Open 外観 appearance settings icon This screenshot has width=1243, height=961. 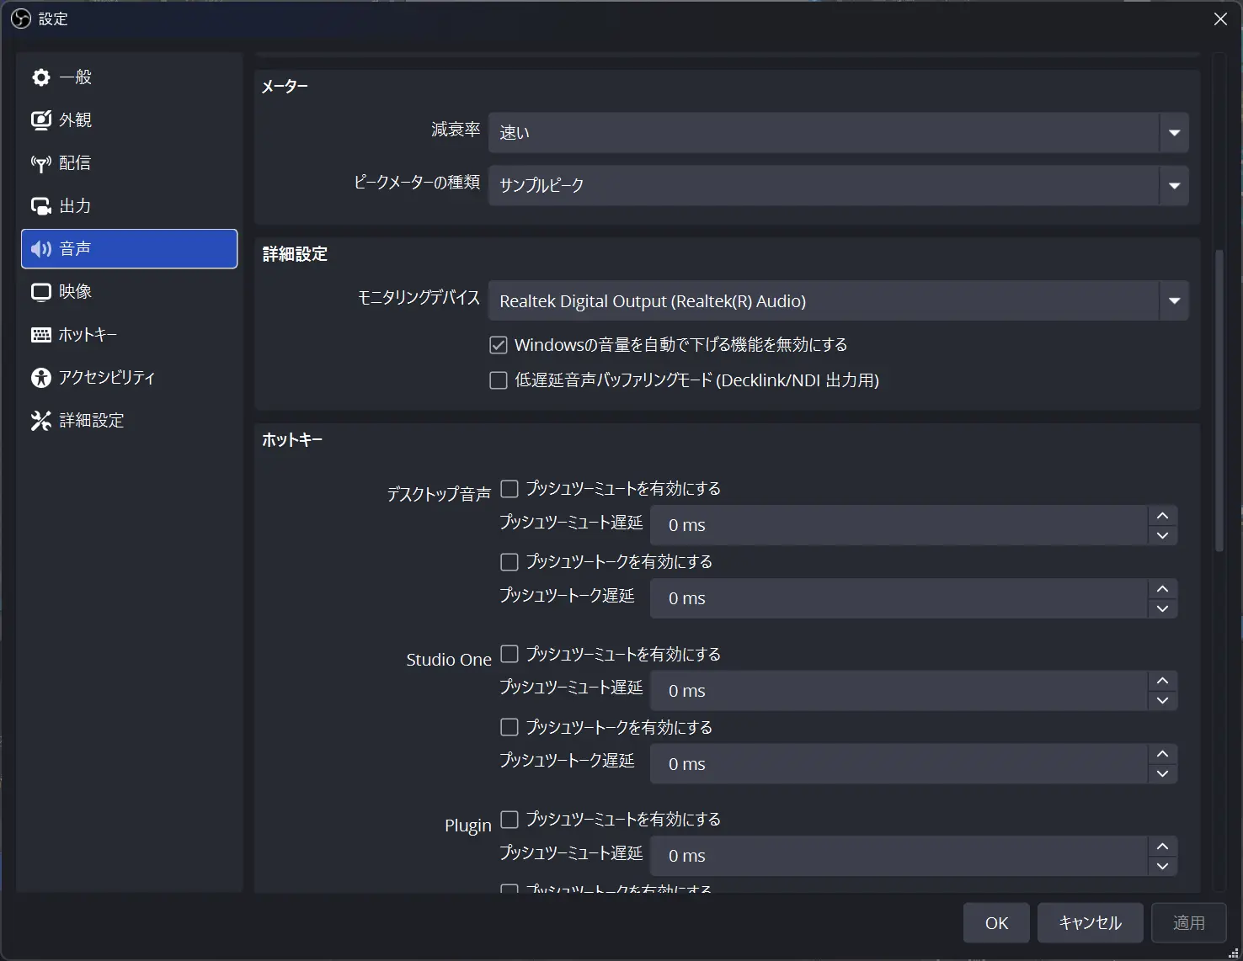coord(40,120)
